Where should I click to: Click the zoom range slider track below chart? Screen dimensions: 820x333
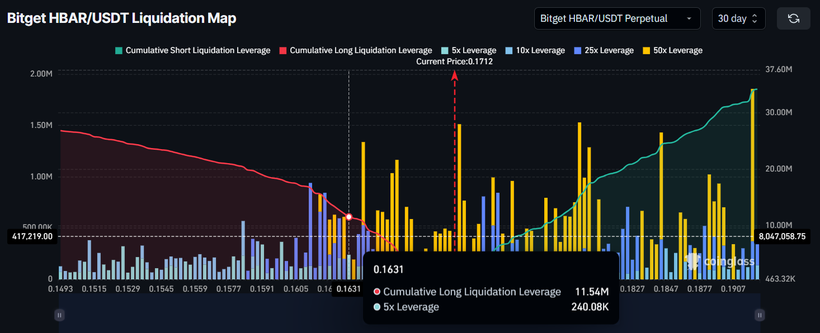point(408,315)
